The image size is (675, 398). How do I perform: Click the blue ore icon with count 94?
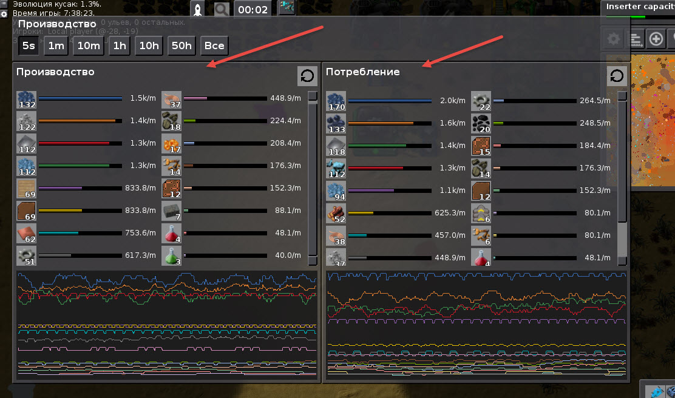coord(336,192)
